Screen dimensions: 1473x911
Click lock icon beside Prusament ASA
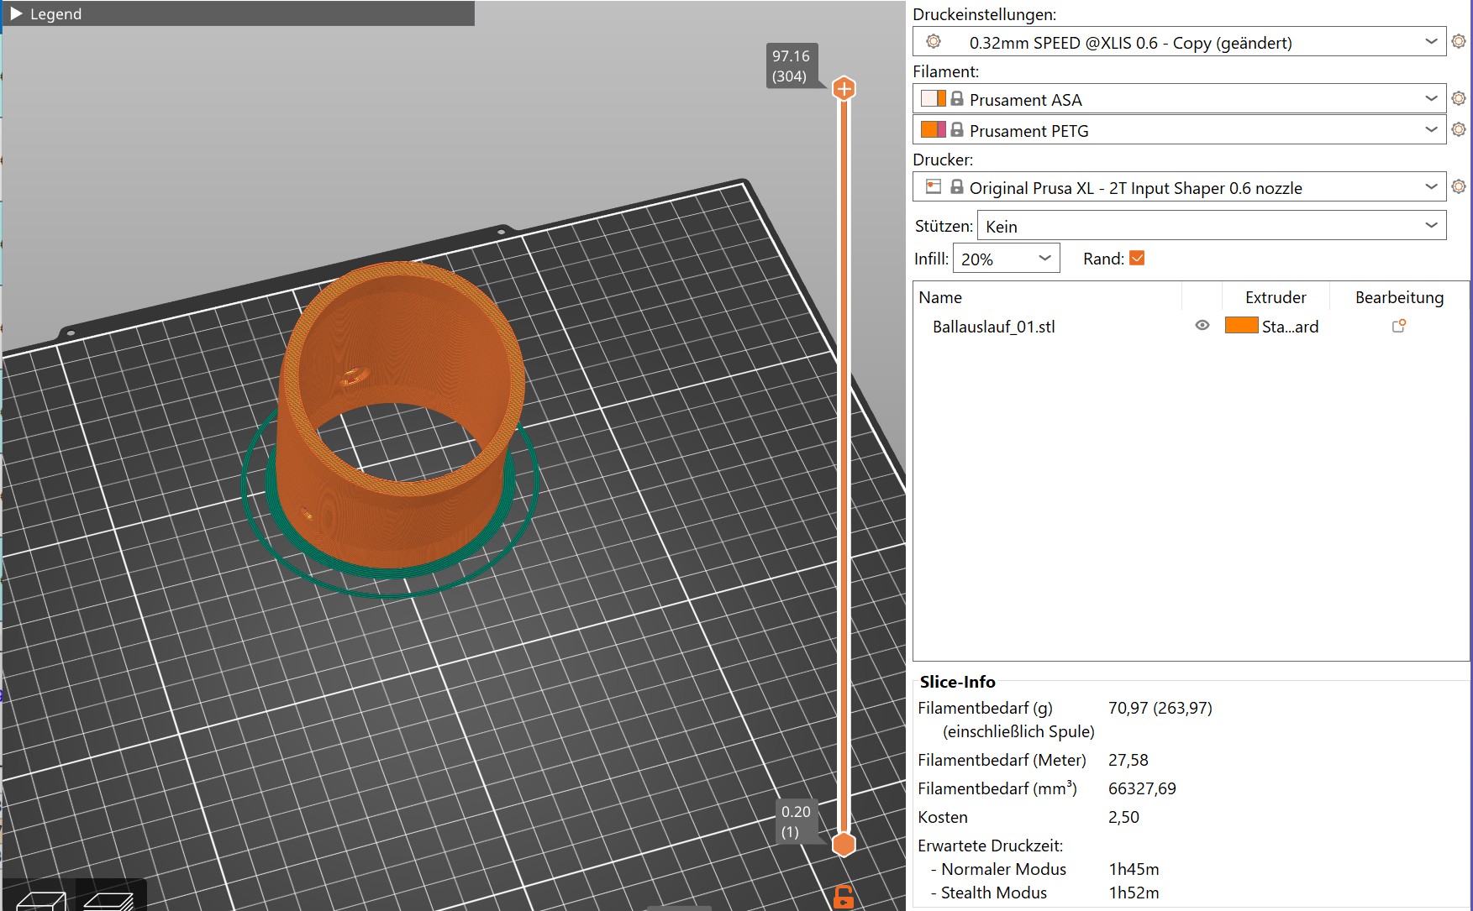pos(957,98)
